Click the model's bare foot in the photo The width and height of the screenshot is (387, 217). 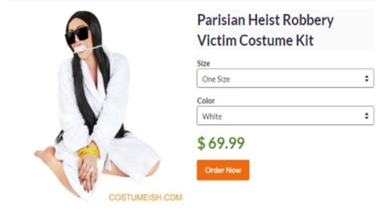click(45, 154)
